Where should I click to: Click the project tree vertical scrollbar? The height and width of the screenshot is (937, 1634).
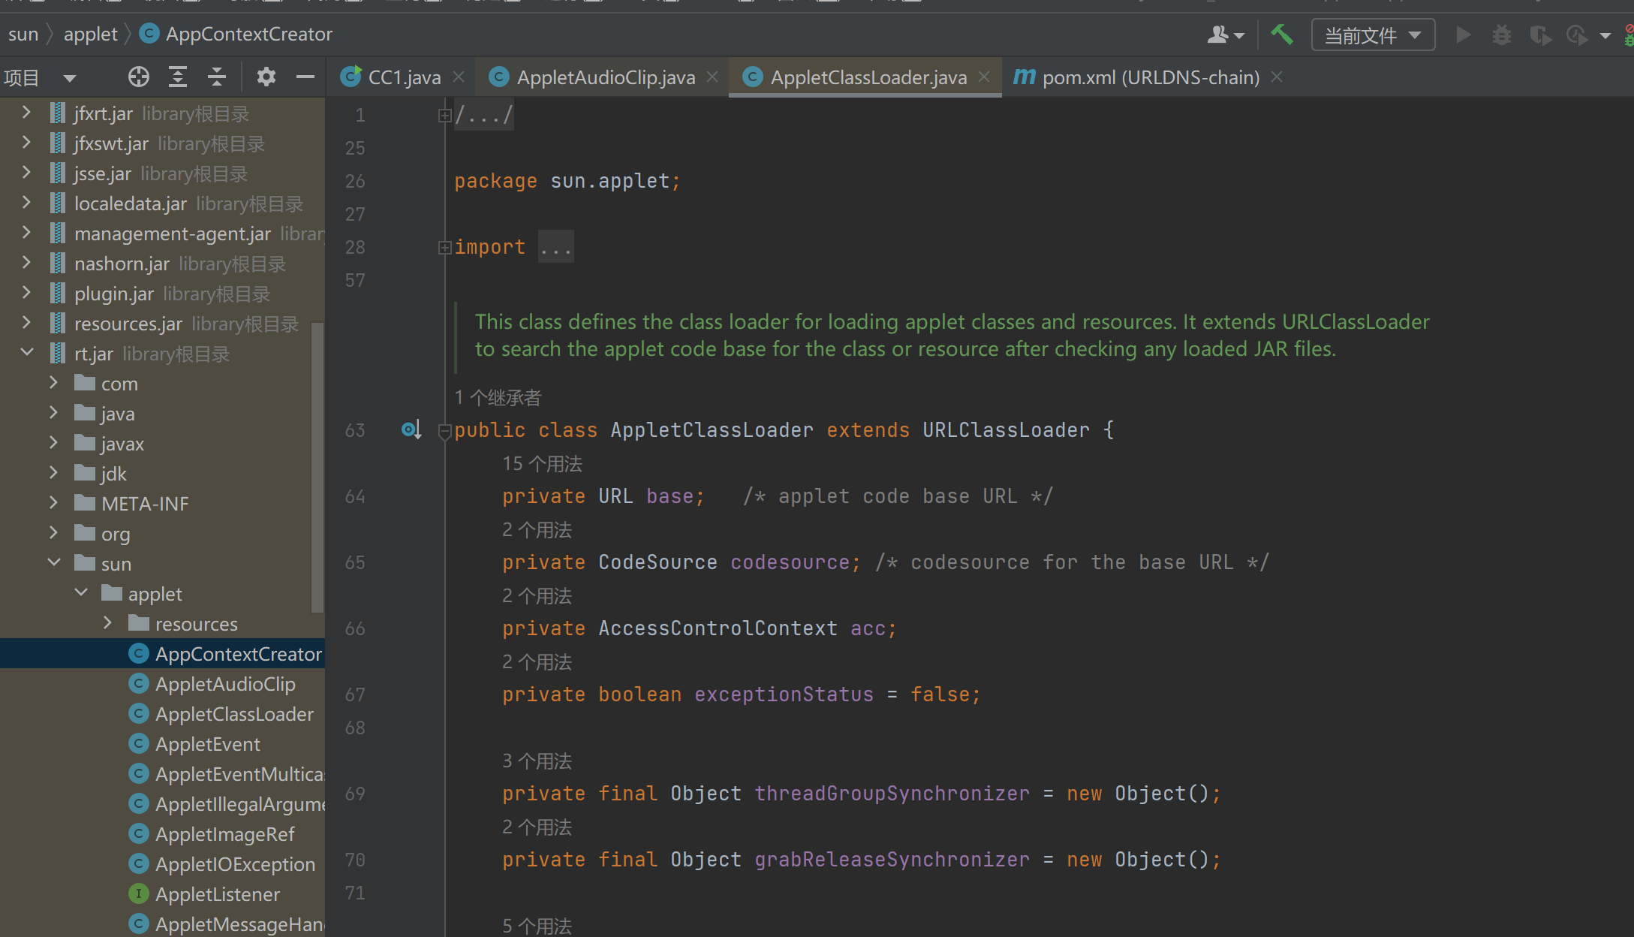(x=317, y=467)
